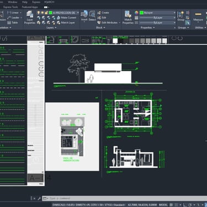Screen dimensions: 207x207
Task: Open the VQARCH menu
Action: tap(49, 2)
